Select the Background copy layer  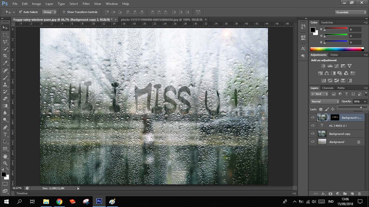[340, 134]
